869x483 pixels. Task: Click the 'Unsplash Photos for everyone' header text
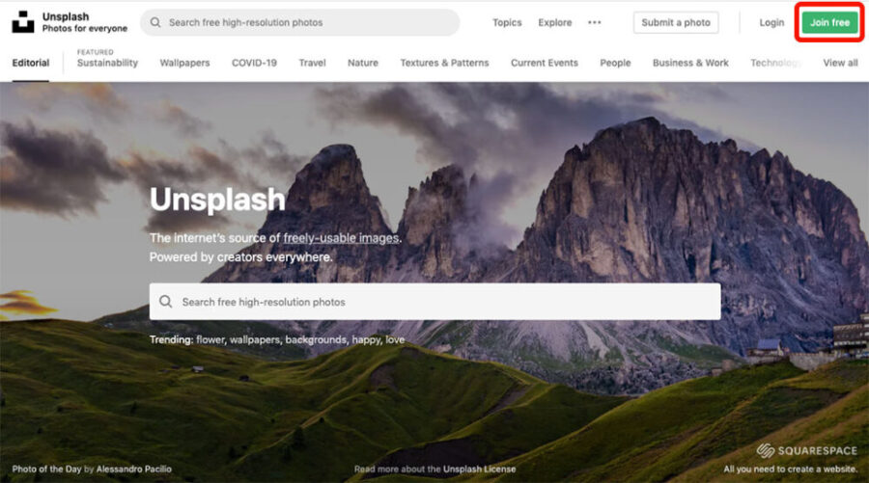tap(85, 23)
